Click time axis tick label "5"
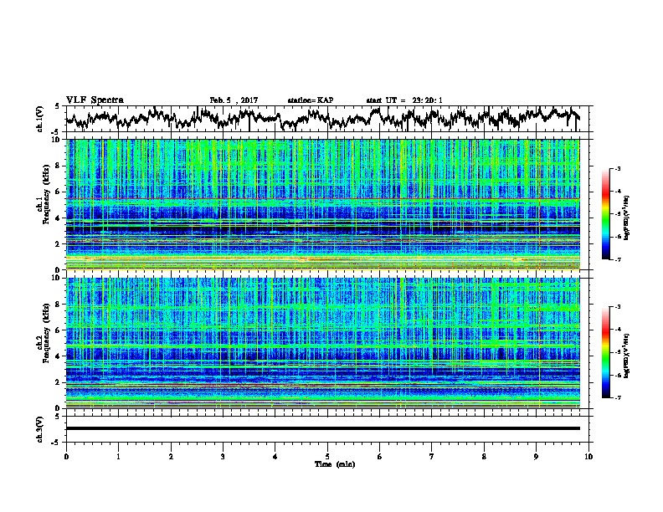 coord(327,457)
